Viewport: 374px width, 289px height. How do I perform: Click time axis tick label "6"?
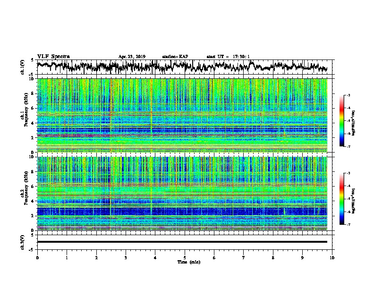pyautogui.click(x=214, y=258)
